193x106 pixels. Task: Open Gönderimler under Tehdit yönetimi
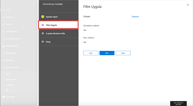11,79
